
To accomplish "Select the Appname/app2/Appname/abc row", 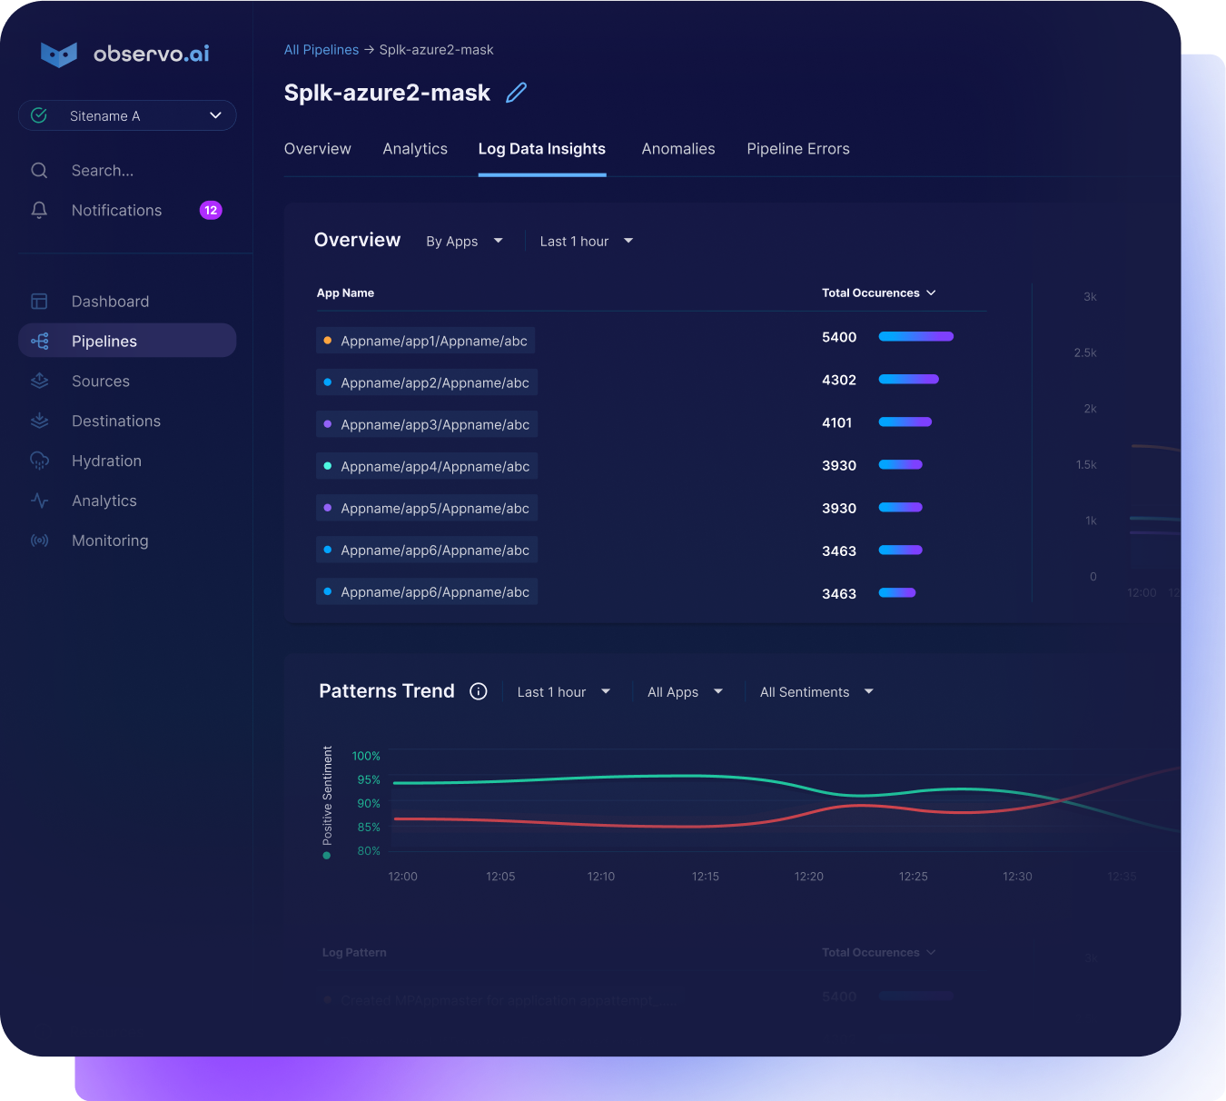I will 427,382.
